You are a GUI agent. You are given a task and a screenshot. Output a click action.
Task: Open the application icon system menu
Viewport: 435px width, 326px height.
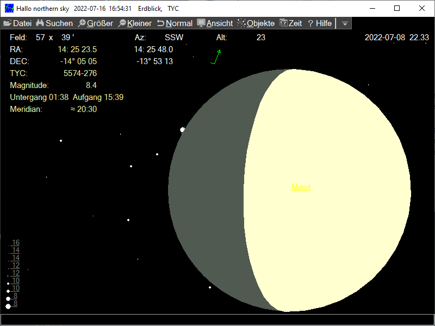tap(9, 8)
